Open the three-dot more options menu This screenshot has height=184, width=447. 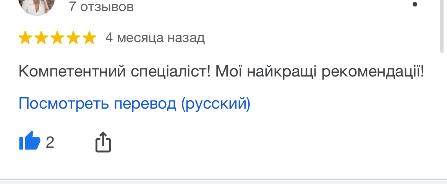point(415,5)
